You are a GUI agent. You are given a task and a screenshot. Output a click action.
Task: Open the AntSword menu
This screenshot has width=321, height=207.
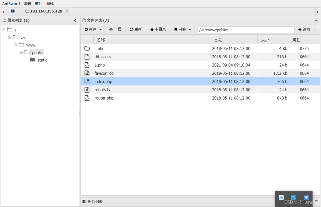(11, 3)
